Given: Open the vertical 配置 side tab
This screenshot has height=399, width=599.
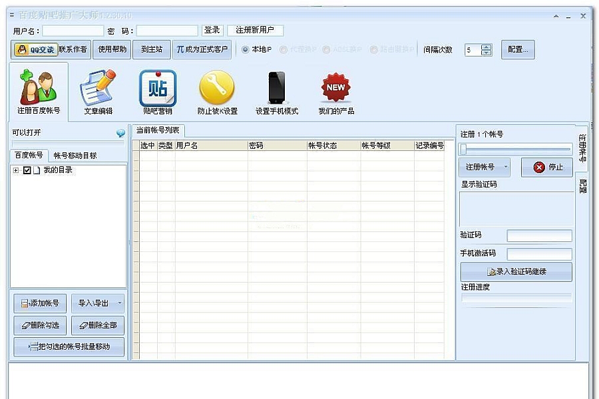Looking at the screenshot, I should (582, 186).
